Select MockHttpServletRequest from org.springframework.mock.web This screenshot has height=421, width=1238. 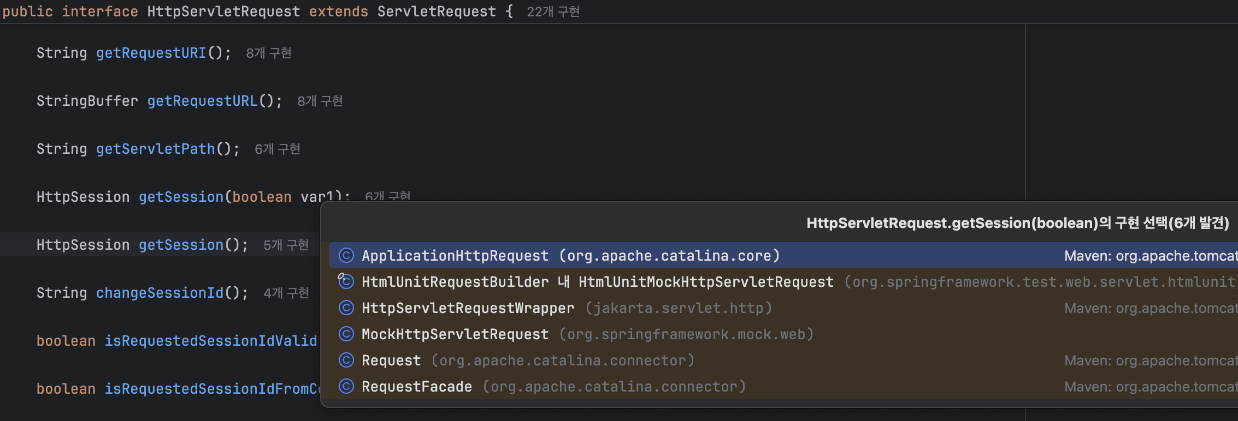point(455,334)
